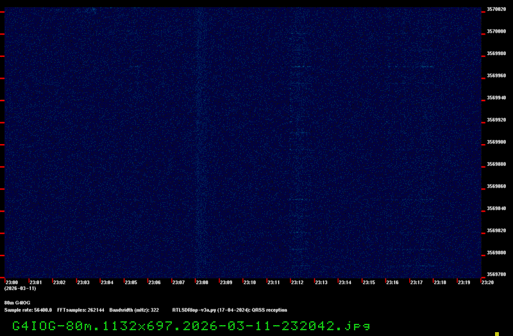Click the 23:17 time axis label
This screenshot has height=336, width=513.
coord(416,282)
